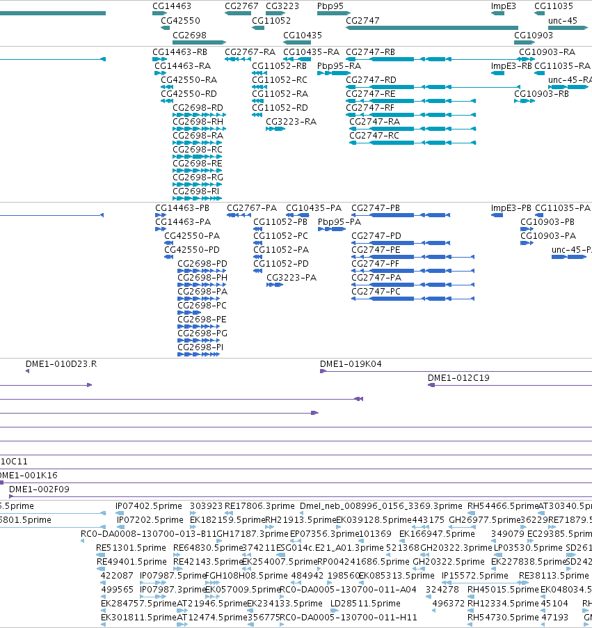Select protein label CG14463-PB
The height and width of the screenshot is (628, 592).
coord(182,208)
